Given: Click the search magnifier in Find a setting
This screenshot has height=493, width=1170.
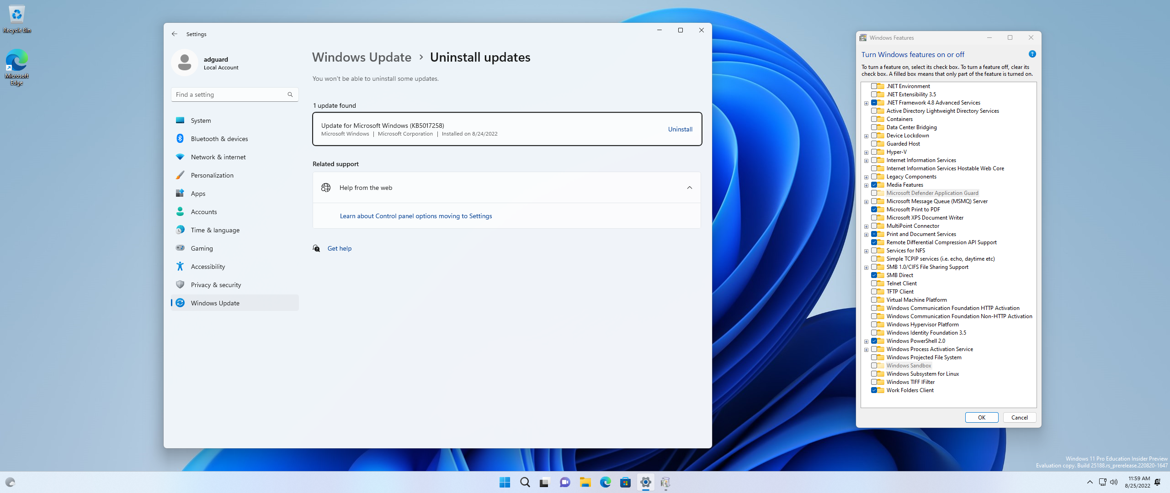Looking at the screenshot, I should [290, 94].
